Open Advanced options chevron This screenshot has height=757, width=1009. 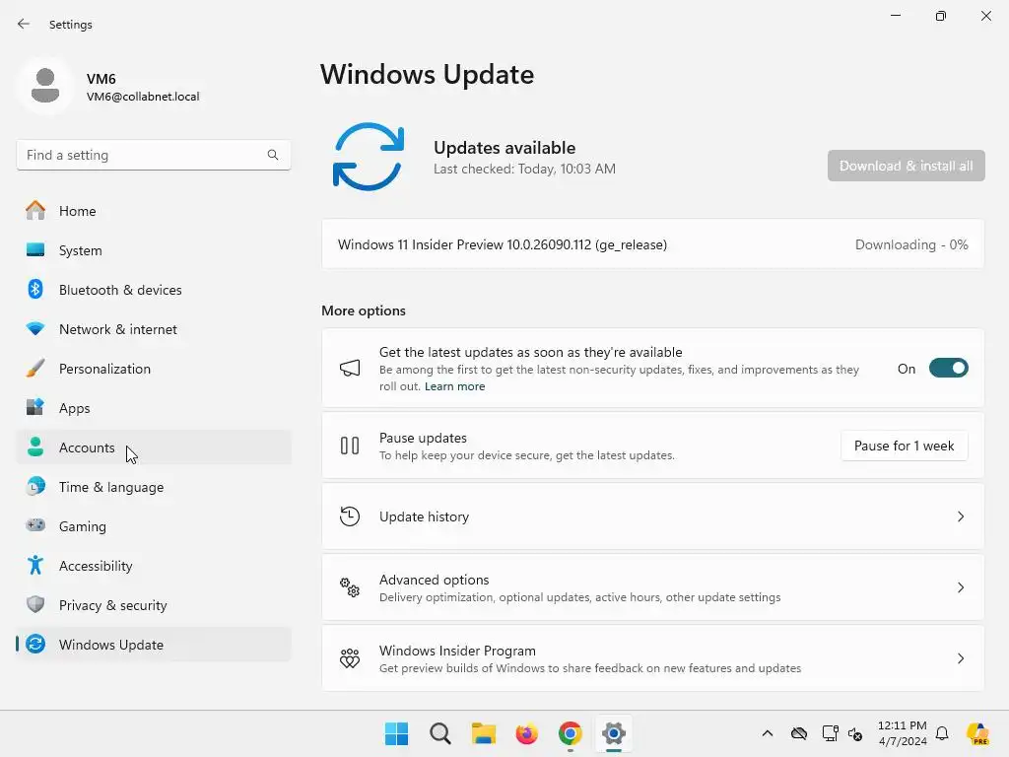(x=960, y=587)
